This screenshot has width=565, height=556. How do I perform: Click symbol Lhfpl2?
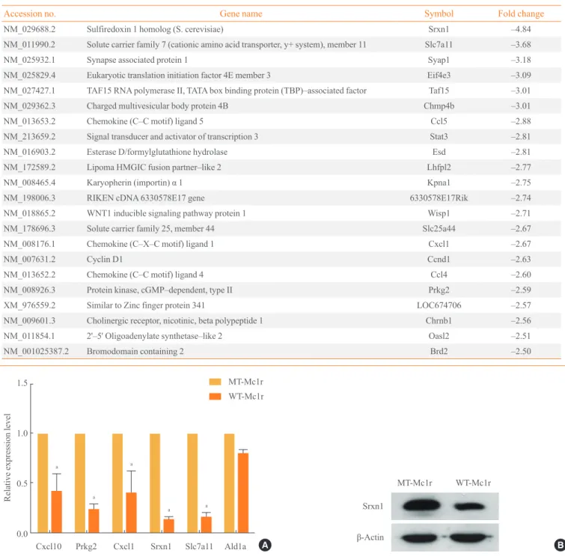[439, 167]
